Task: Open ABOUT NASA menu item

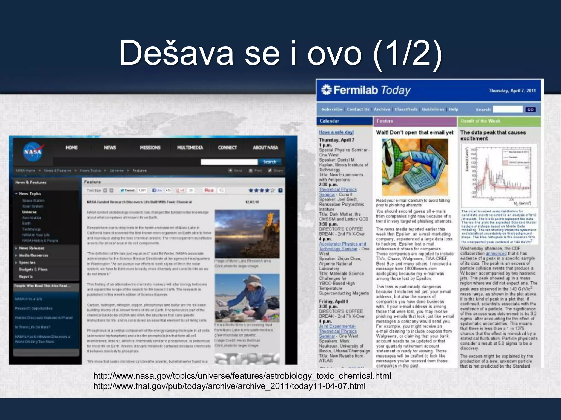Action: point(265,148)
